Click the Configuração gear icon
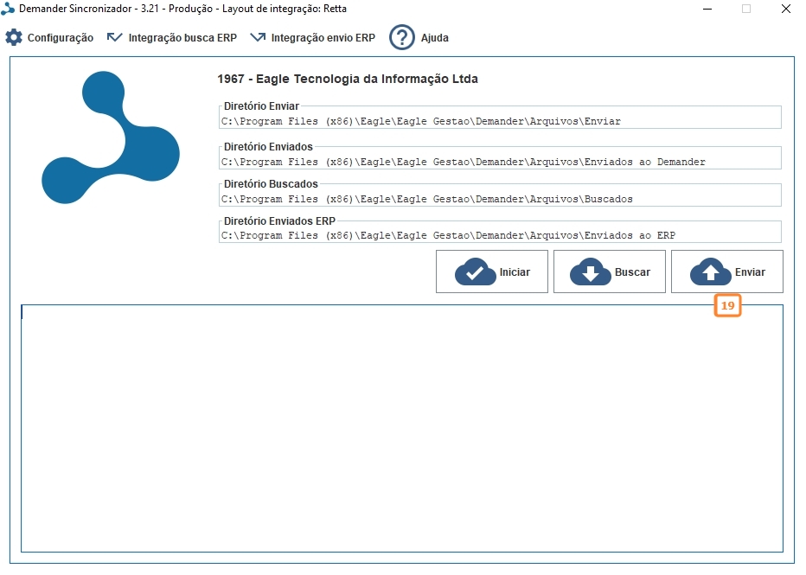Viewport: 806px width, 575px height. point(14,37)
